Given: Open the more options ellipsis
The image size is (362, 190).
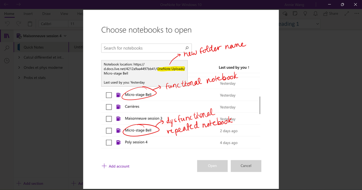Looking at the screenshot, I should click(x=357, y=14).
